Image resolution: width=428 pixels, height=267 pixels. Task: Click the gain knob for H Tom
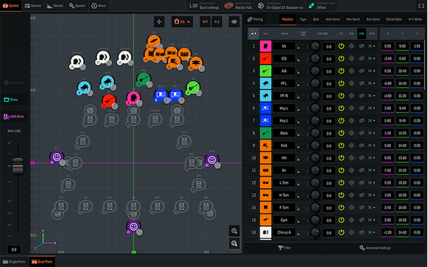pos(315,195)
